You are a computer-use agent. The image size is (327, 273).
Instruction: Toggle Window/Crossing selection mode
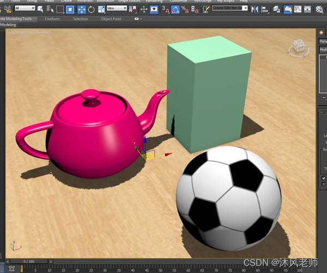(70, 9)
